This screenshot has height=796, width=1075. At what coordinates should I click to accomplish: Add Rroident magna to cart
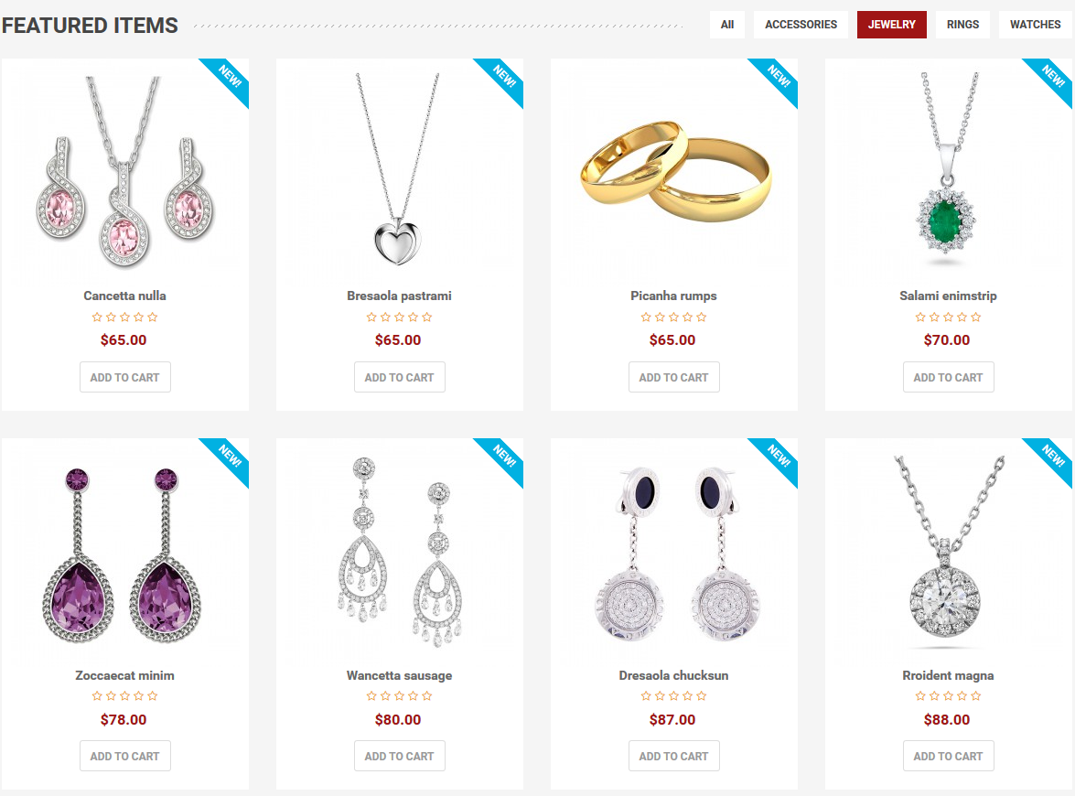pyautogui.click(x=948, y=756)
